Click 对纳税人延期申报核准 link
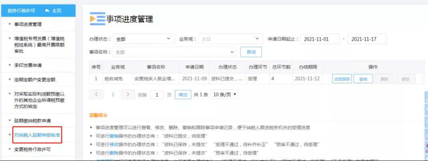The height and width of the screenshot is (161, 428). [37, 135]
